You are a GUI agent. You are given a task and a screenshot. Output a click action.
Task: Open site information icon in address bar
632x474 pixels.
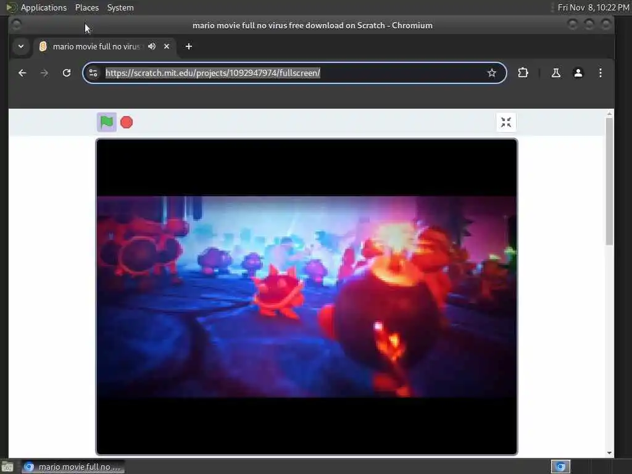tap(93, 73)
